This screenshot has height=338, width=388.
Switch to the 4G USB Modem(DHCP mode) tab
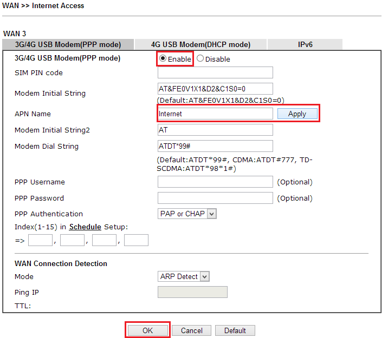point(201,44)
